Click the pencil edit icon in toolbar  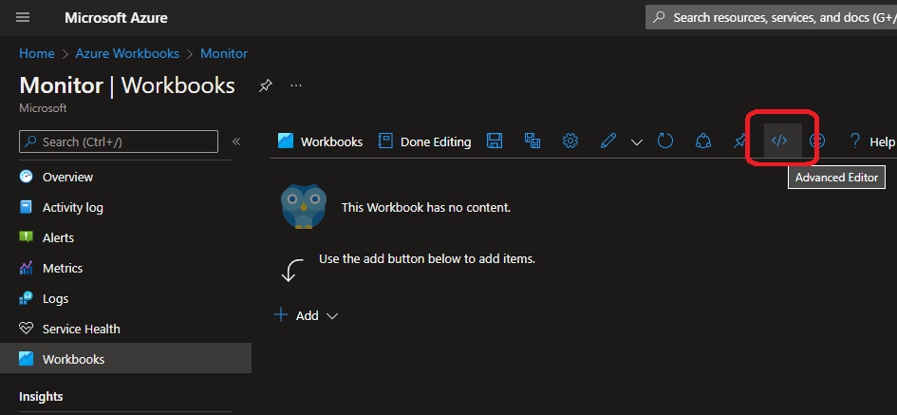point(609,141)
